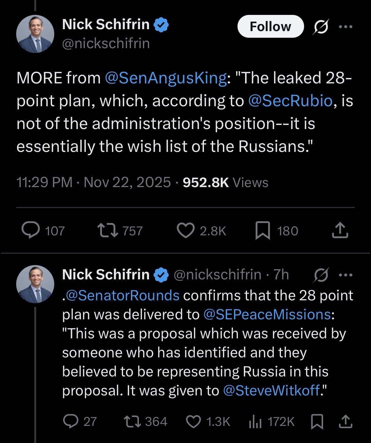371x443 pixels.
Task: Share the Senator Rounds reply post
Action: (345, 421)
